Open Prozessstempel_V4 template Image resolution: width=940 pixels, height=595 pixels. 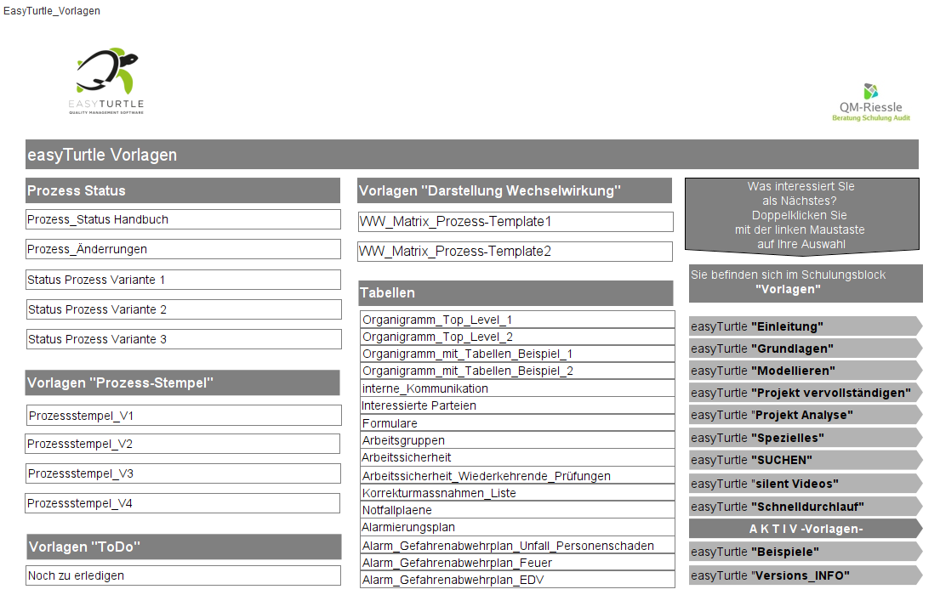pyautogui.click(x=182, y=503)
